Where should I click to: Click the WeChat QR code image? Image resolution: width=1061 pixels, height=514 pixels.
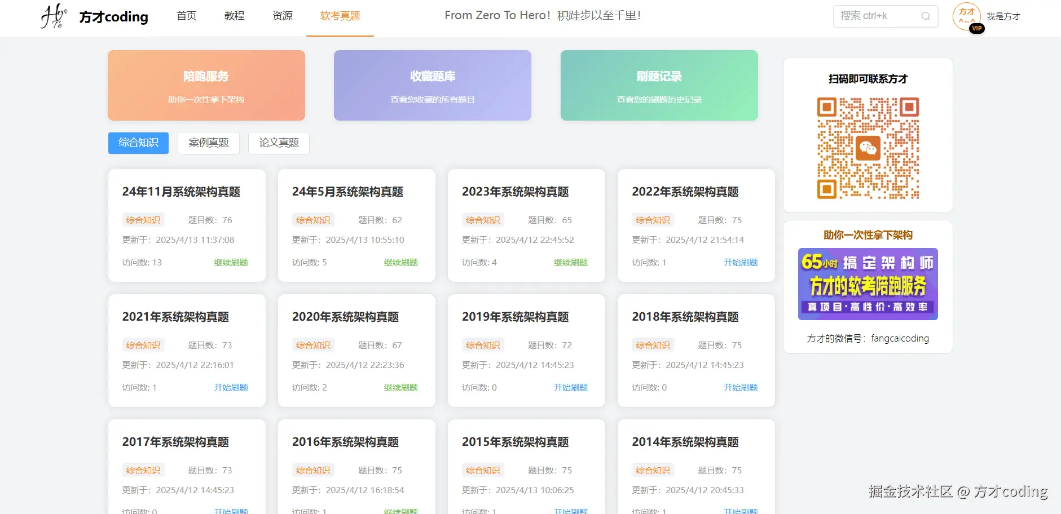click(868, 148)
